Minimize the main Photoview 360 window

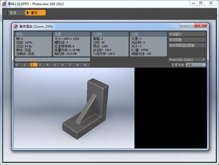point(194,3)
